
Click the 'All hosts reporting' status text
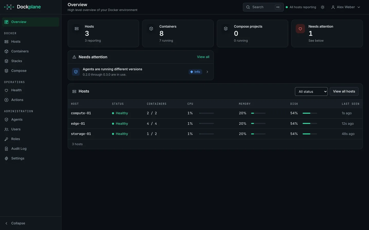(303, 7)
